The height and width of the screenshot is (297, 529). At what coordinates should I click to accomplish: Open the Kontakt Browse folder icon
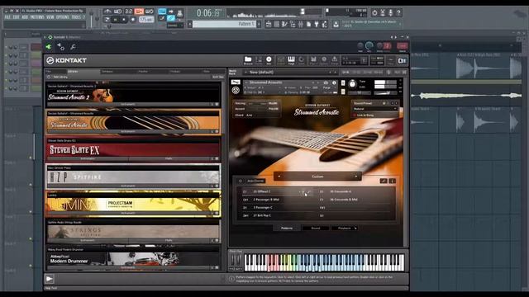(248, 60)
